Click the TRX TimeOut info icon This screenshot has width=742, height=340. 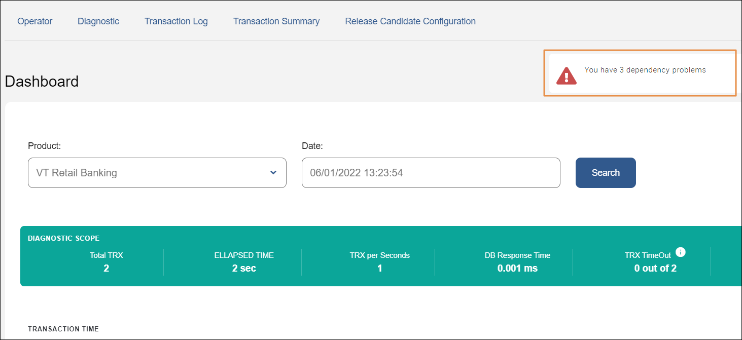[681, 252]
